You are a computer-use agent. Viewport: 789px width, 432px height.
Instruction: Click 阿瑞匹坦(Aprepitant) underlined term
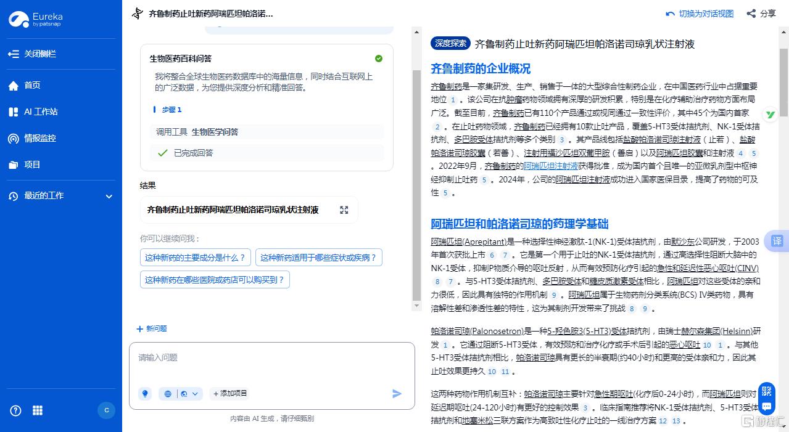pos(469,242)
